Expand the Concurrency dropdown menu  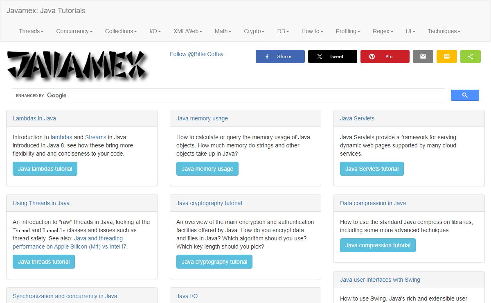(x=74, y=31)
